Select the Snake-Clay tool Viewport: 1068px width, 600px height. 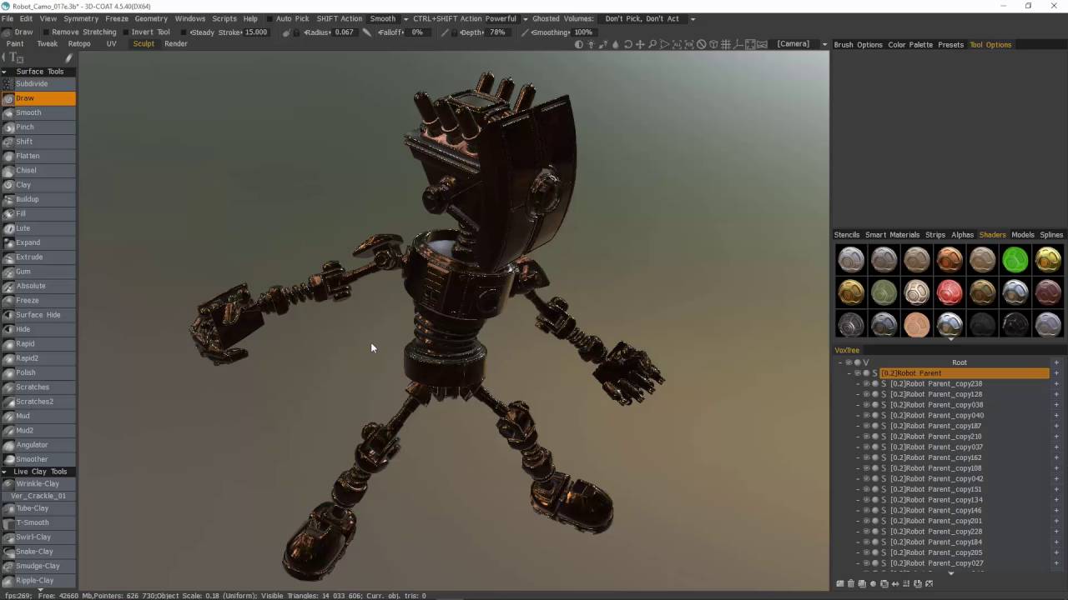[x=38, y=552]
